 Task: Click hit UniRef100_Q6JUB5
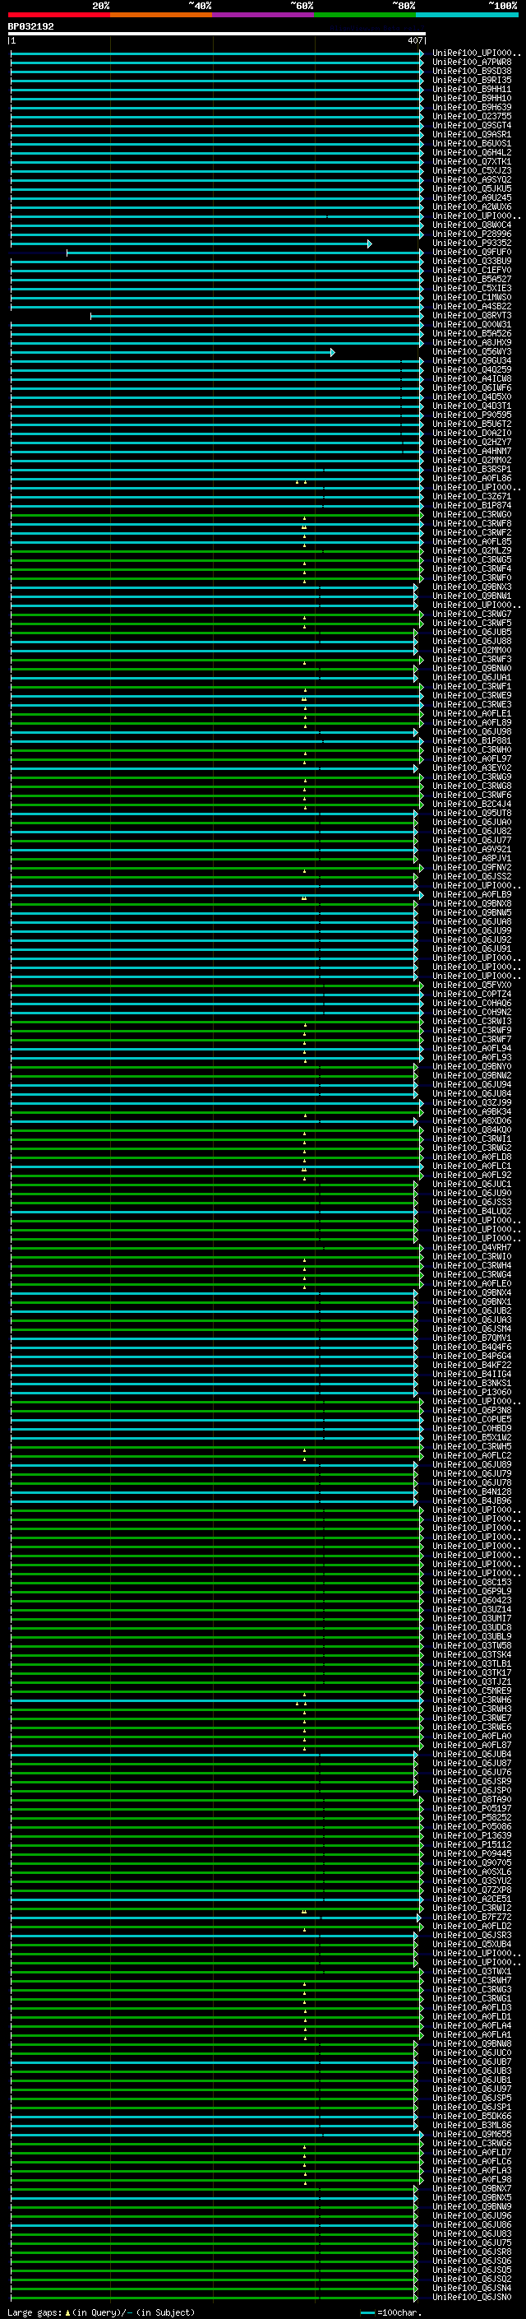(x=472, y=632)
